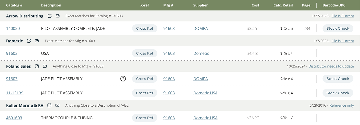Open catalog number 11-13139 link

[15, 93]
